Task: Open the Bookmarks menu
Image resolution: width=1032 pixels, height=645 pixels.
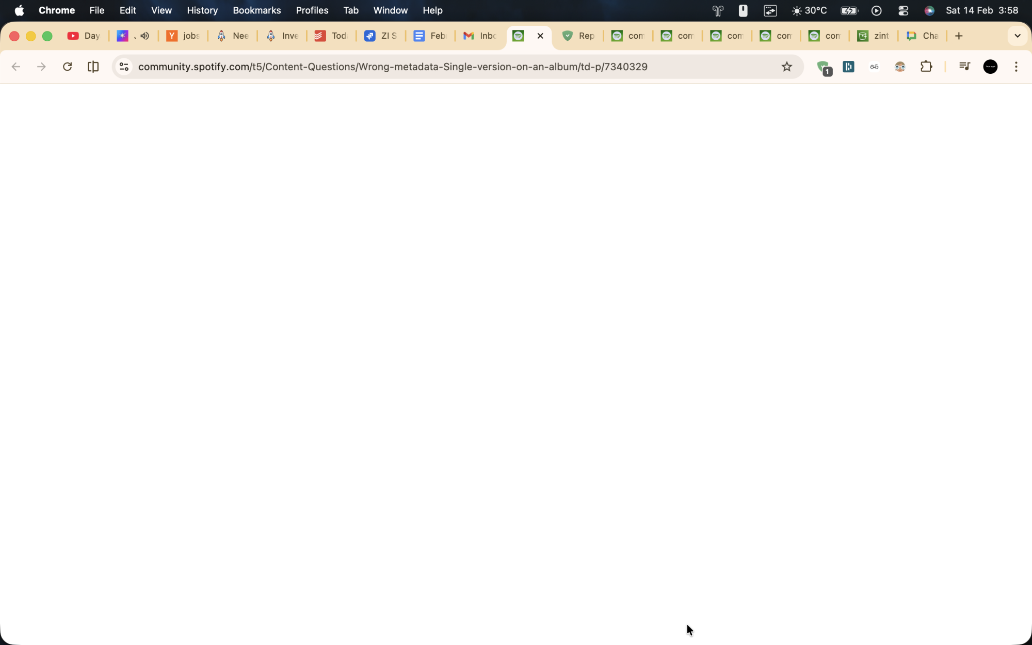Action: tap(256, 10)
